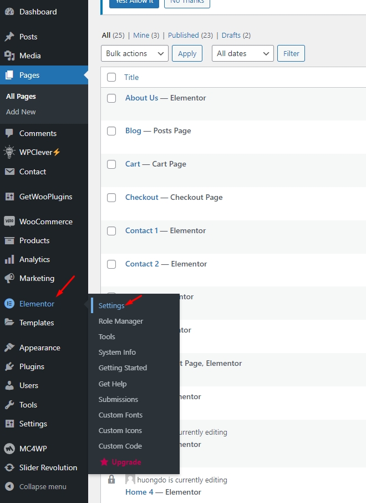Open Media via its sidebar icon

9,56
